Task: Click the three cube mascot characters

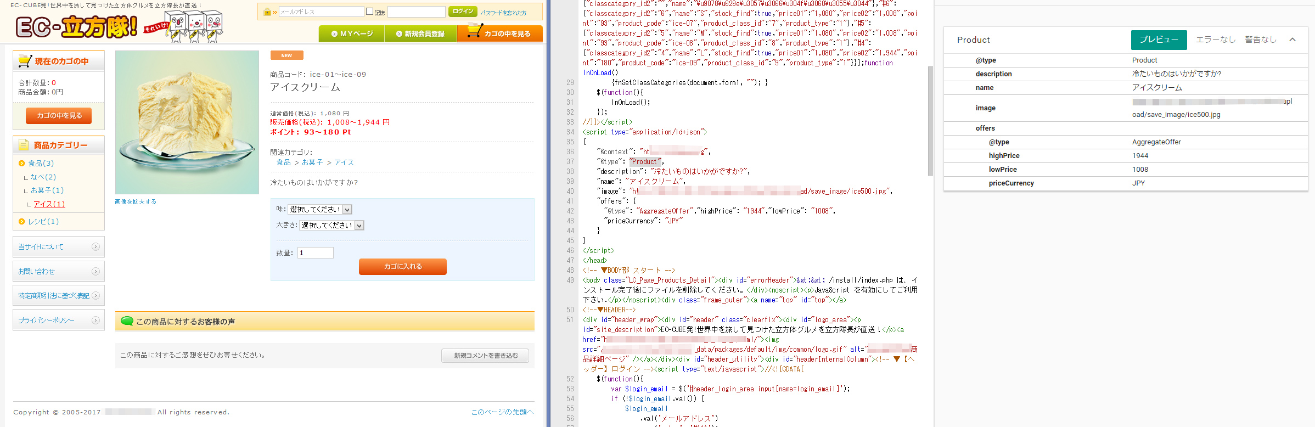Action: coord(195,26)
